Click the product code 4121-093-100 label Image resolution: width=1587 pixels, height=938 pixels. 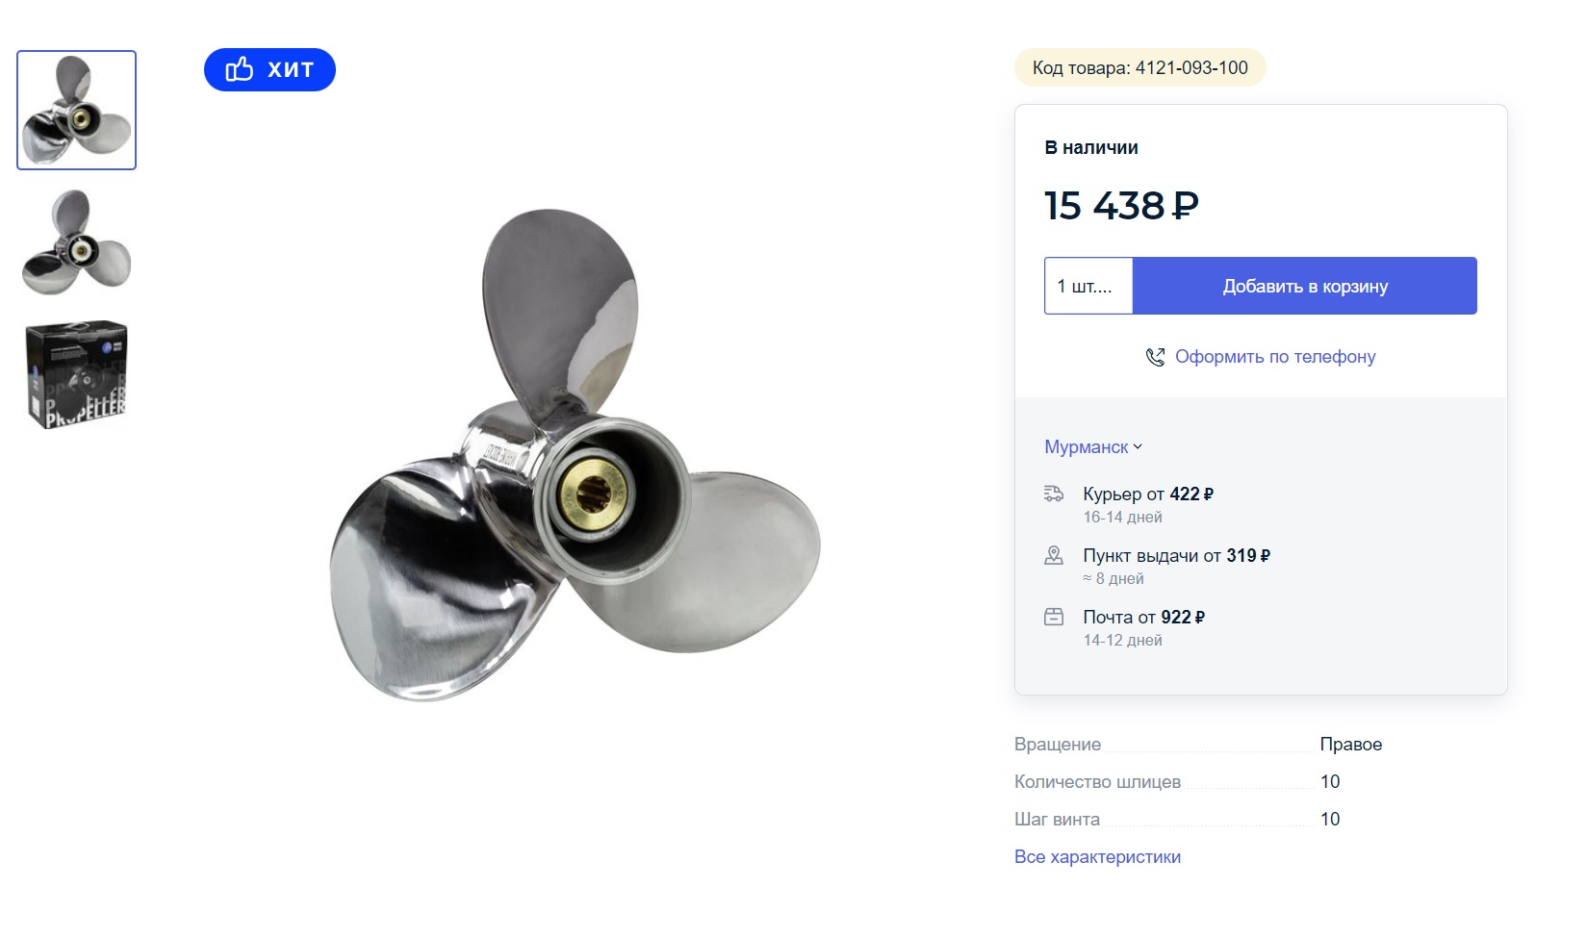click(1139, 67)
